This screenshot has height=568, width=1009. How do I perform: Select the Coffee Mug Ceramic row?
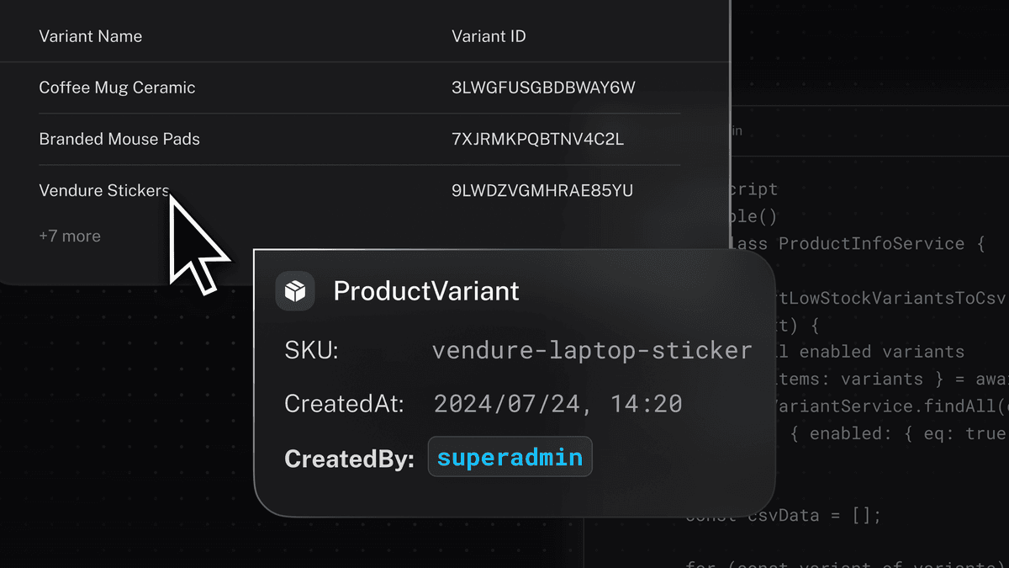click(117, 88)
